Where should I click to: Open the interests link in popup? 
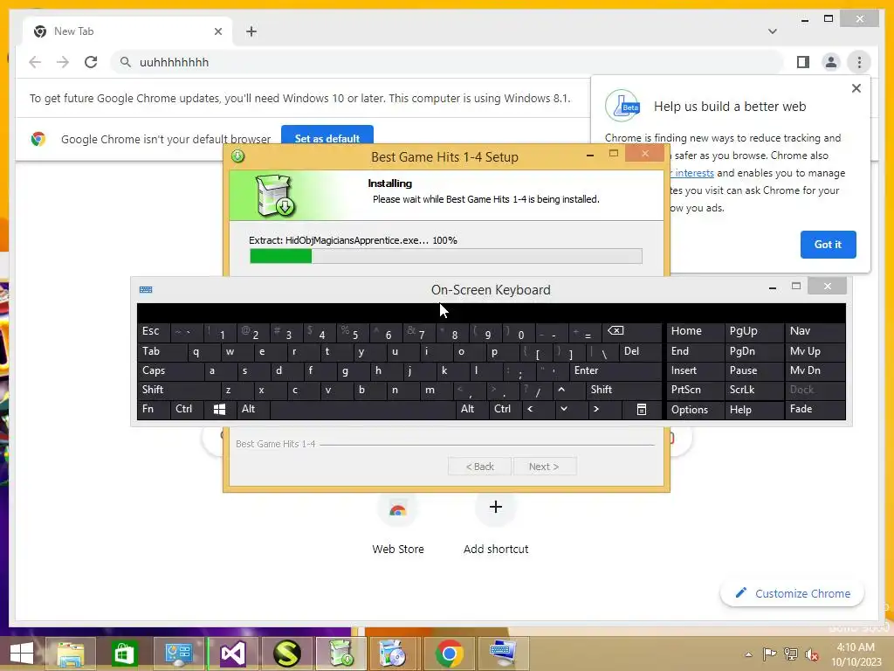[693, 173]
